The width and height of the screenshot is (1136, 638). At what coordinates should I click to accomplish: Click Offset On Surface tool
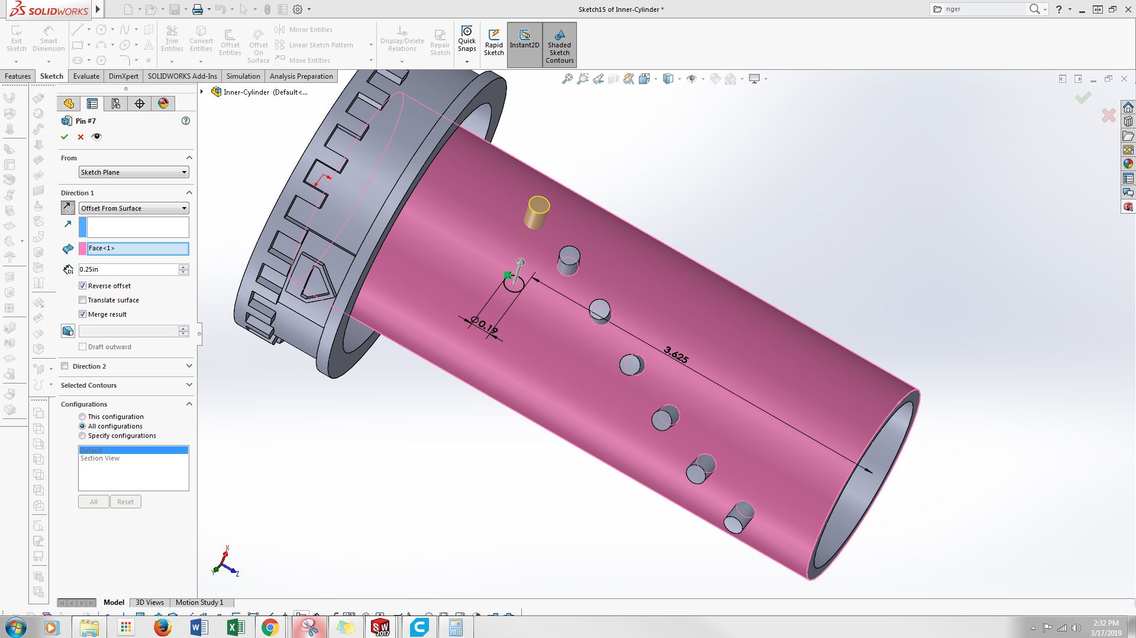(x=259, y=46)
